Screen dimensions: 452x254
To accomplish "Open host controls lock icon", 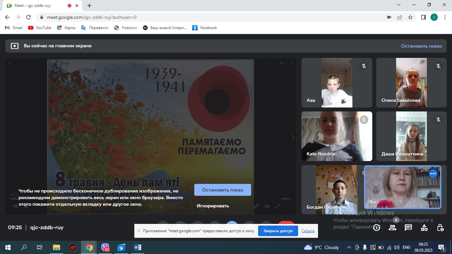I will [440, 227].
